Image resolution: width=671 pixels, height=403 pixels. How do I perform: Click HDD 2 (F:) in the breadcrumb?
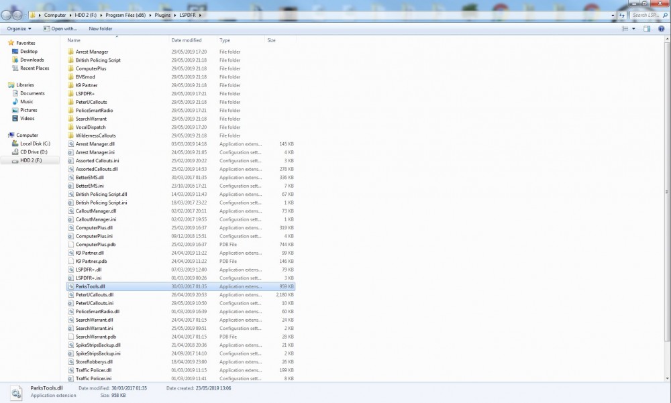(x=86, y=15)
